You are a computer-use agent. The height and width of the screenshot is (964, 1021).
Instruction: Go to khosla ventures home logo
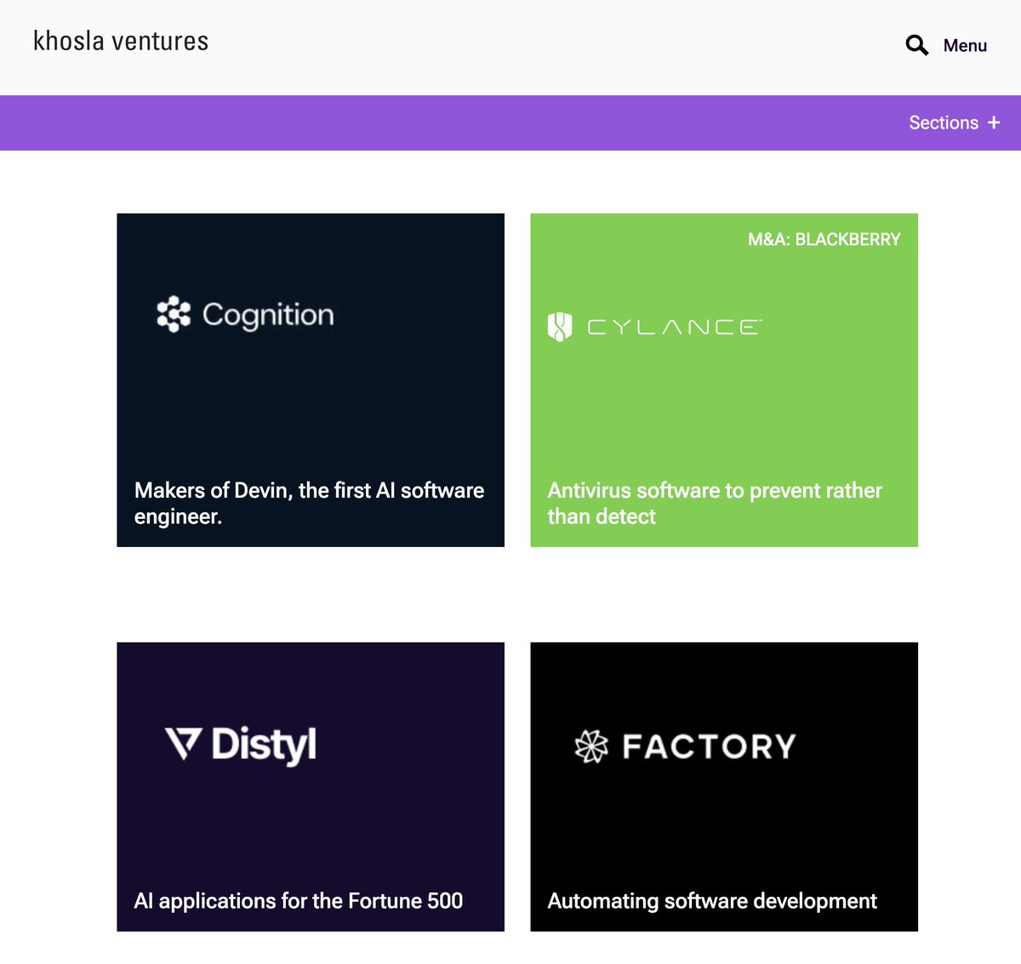[121, 42]
